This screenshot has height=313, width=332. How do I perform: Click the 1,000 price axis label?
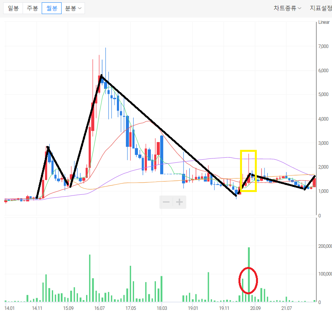coord(323,191)
